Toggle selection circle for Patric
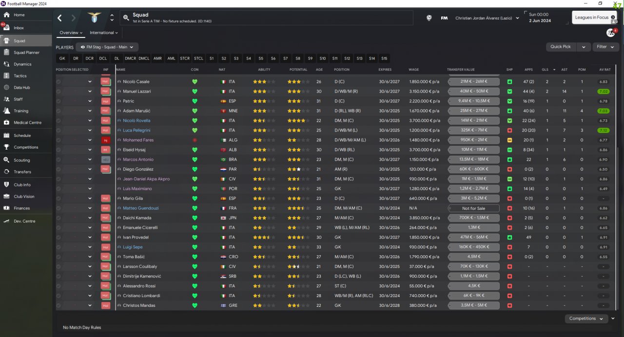The width and height of the screenshot is (624, 337). [58, 101]
